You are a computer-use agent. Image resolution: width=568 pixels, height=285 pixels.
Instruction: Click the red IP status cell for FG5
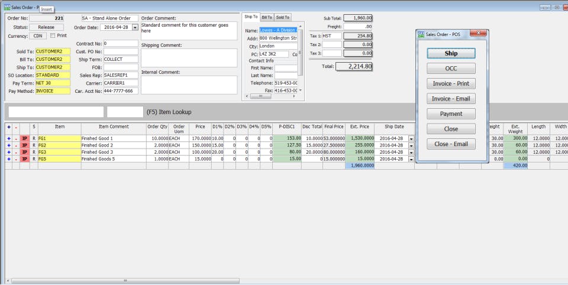(x=25, y=159)
